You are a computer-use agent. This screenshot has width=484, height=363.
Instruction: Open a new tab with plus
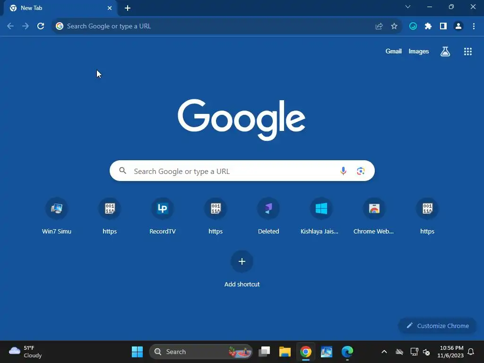click(128, 8)
